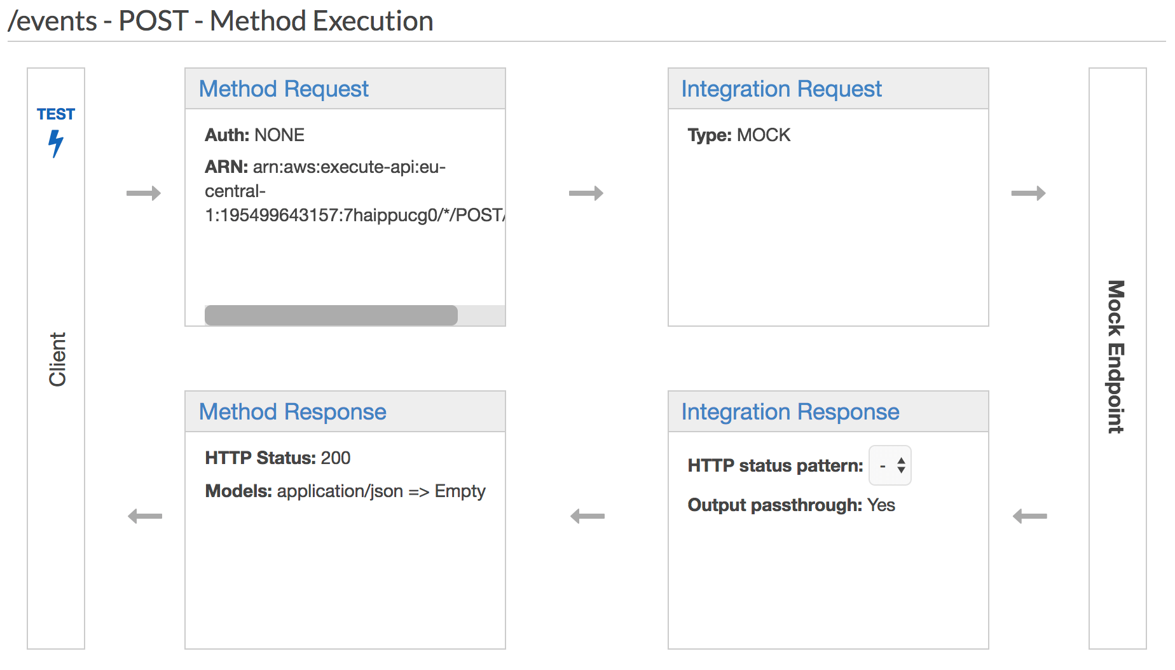
Task: Open the Integration Response settings
Action: pyautogui.click(x=790, y=412)
